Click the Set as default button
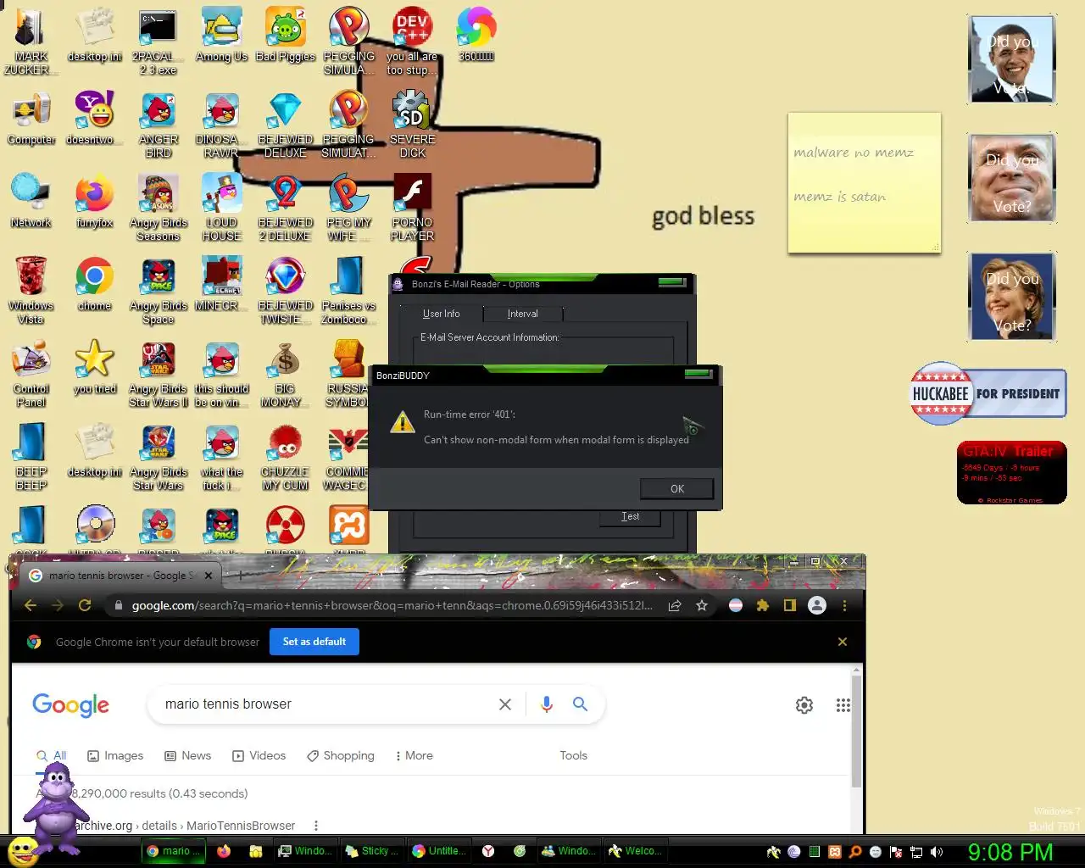Image resolution: width=1085 pixels, height=868 pixels. (314, 642)
